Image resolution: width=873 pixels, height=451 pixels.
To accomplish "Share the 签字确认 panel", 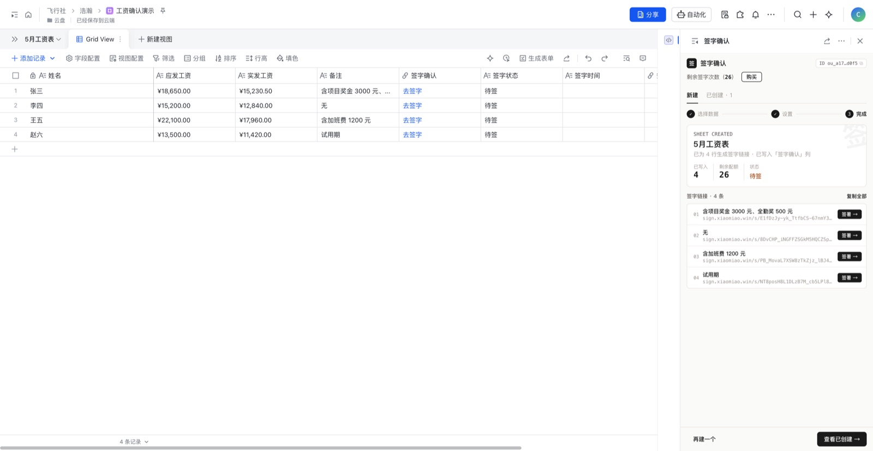I will coord(827,41).
